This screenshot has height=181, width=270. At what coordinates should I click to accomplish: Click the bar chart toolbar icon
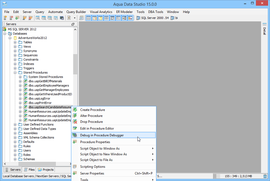tap(130, 18)
